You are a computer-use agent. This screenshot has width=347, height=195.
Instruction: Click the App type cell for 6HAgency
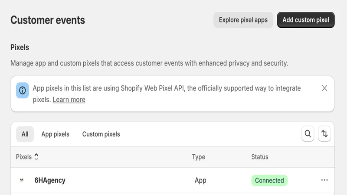[x=200, y=180]
